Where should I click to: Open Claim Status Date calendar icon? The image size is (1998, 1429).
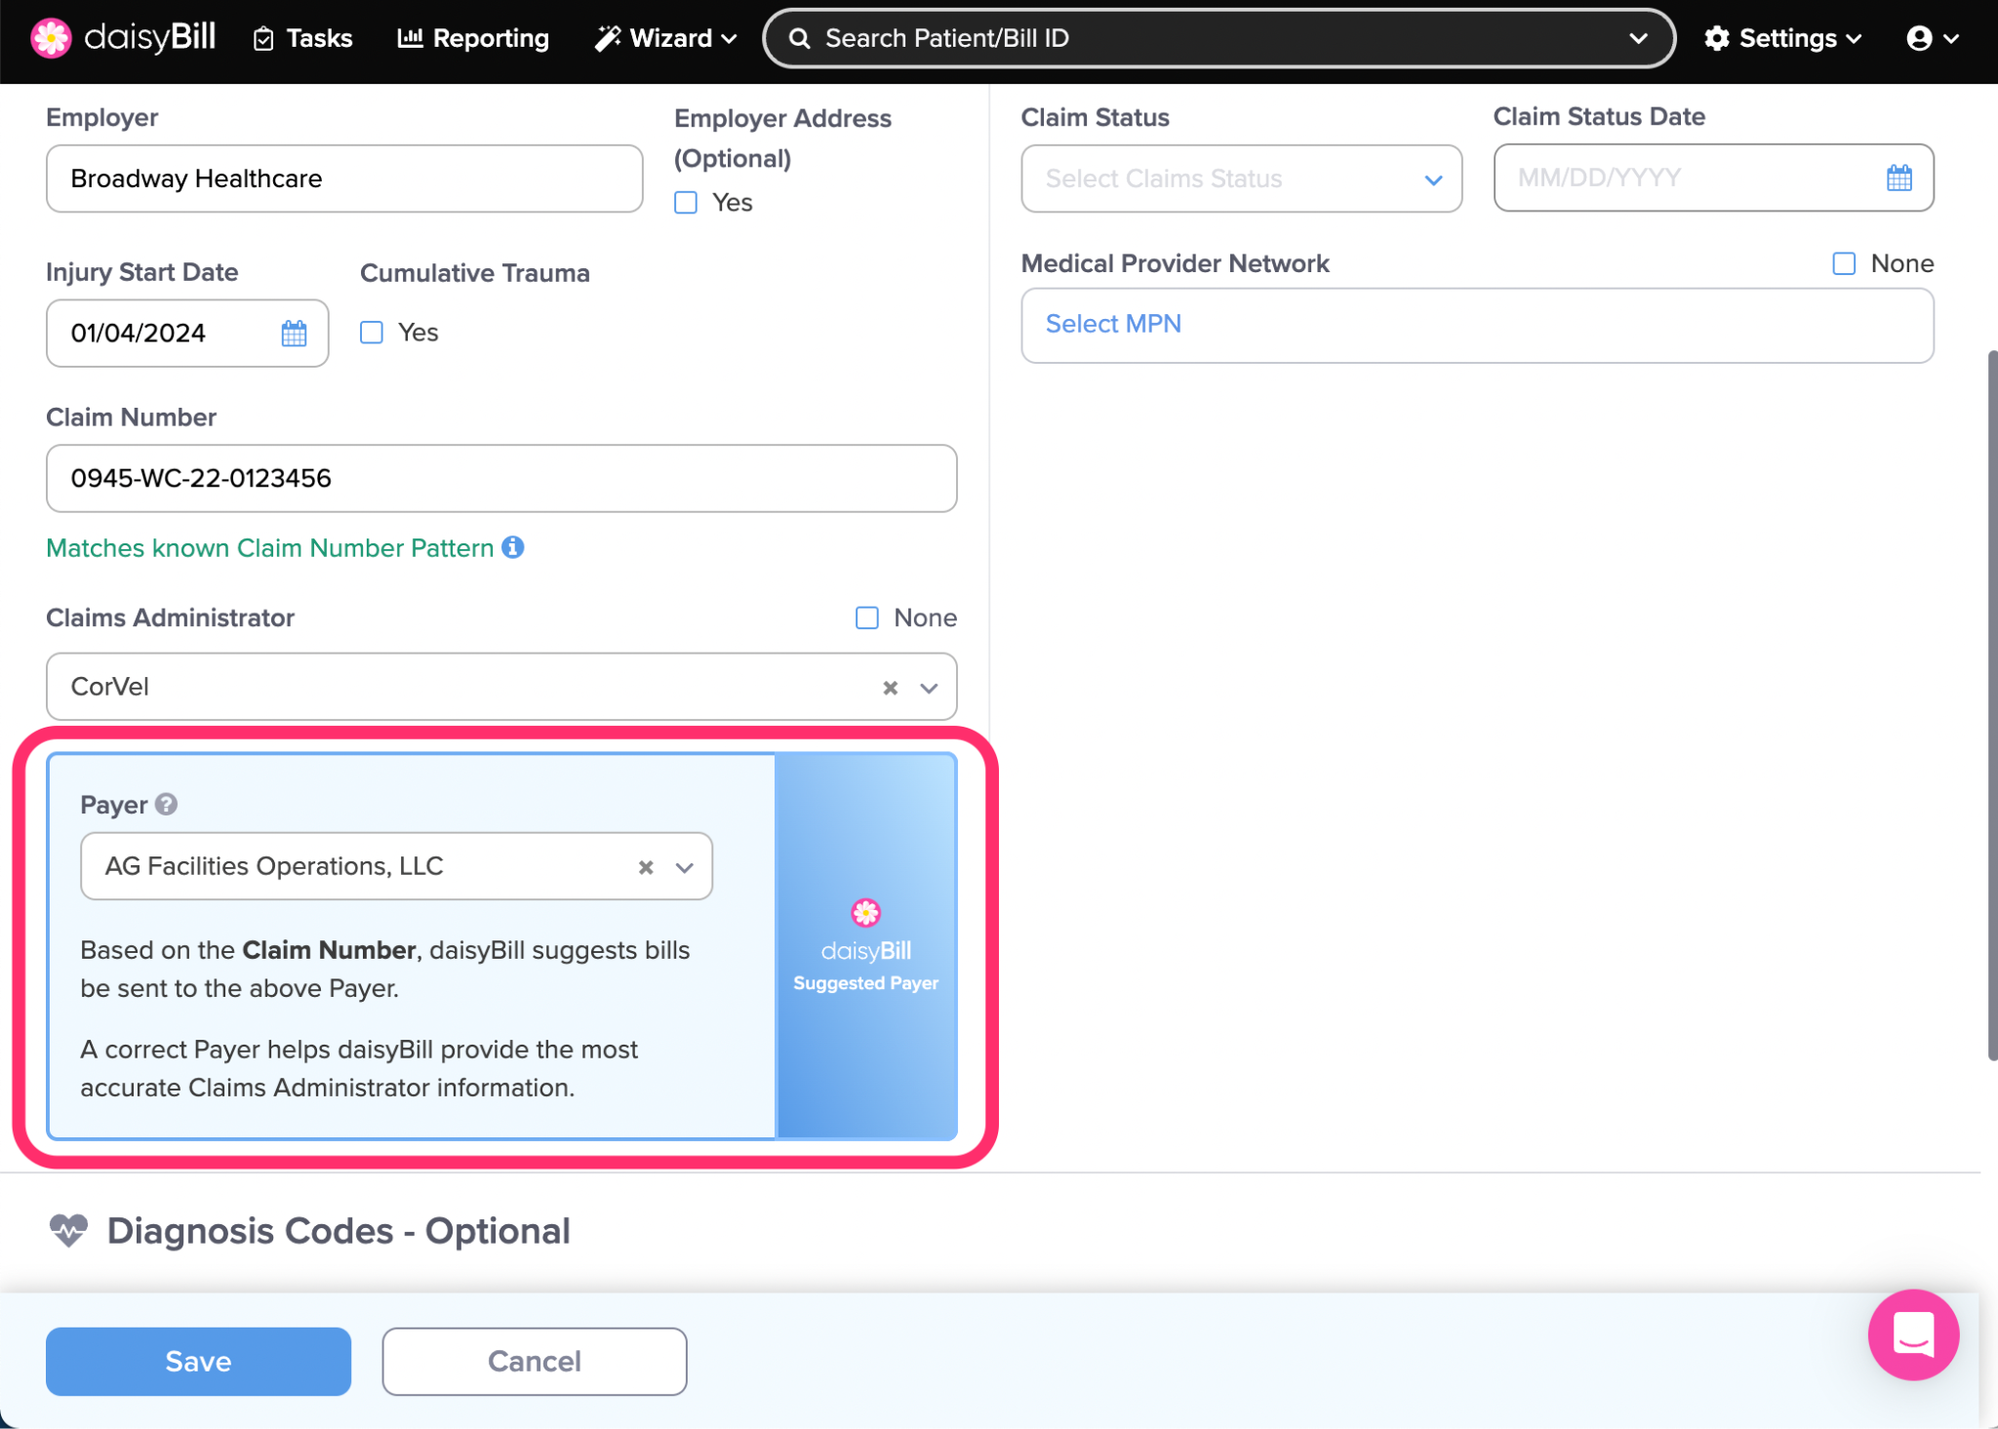coord(1898,178)
